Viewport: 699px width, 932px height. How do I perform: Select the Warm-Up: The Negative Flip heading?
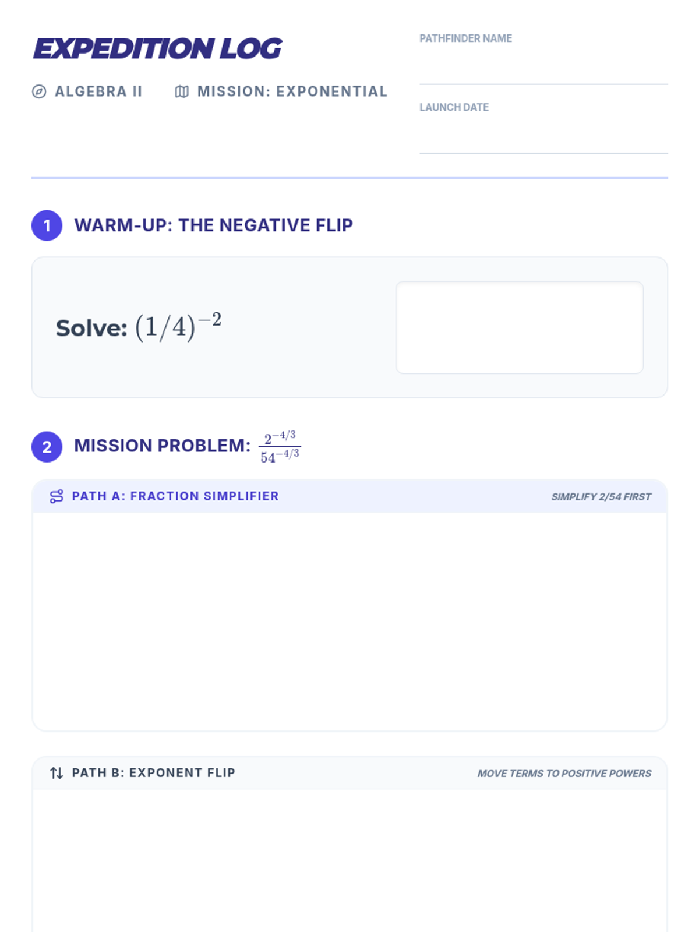pyautogui.click(x=214, y=225)
